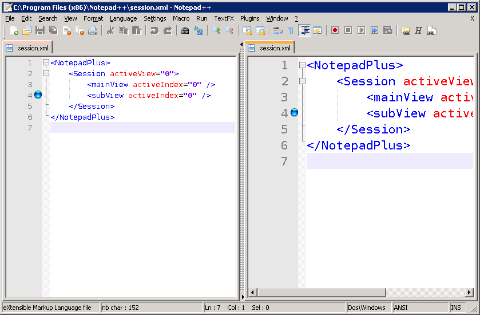The height and width of the screenshot is (315, 480).
Task: Toggle Show All Characters pilcrow icon
Action: (x=291, y=30)
